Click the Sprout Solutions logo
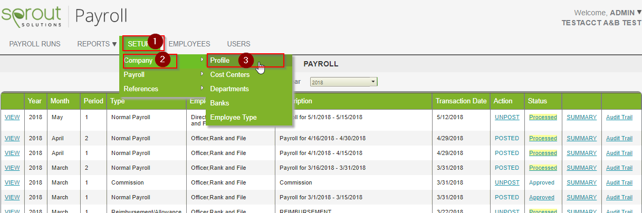 [x=32, y=16]
